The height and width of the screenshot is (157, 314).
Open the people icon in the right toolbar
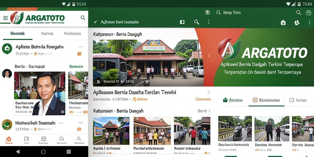click(297, 22)
